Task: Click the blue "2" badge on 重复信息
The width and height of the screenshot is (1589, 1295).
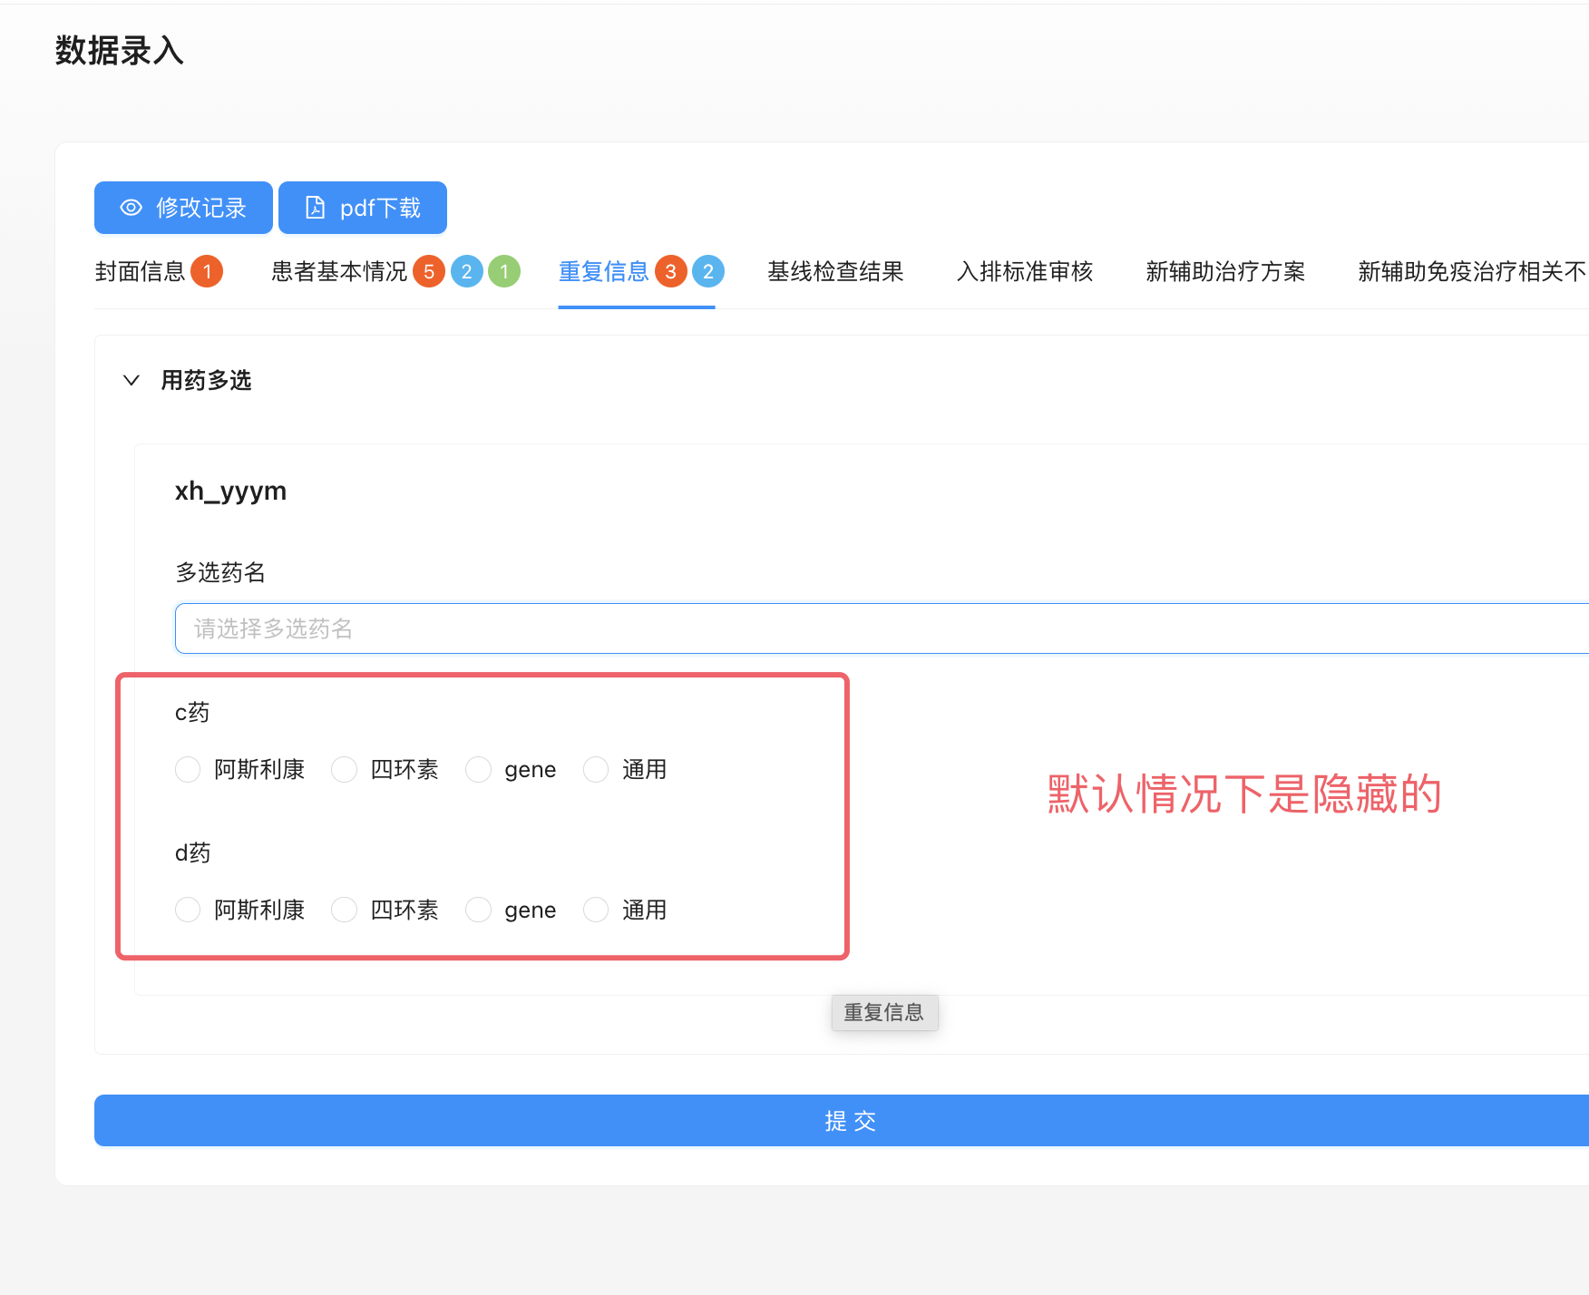Action: click(708, 270)
